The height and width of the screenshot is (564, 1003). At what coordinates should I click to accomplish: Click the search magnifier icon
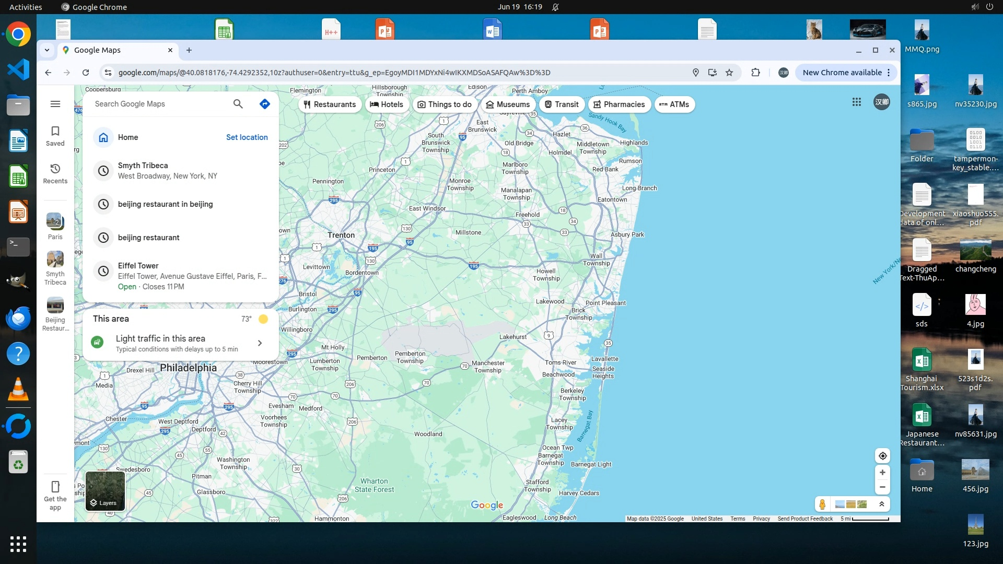click(x=238, y=104)
